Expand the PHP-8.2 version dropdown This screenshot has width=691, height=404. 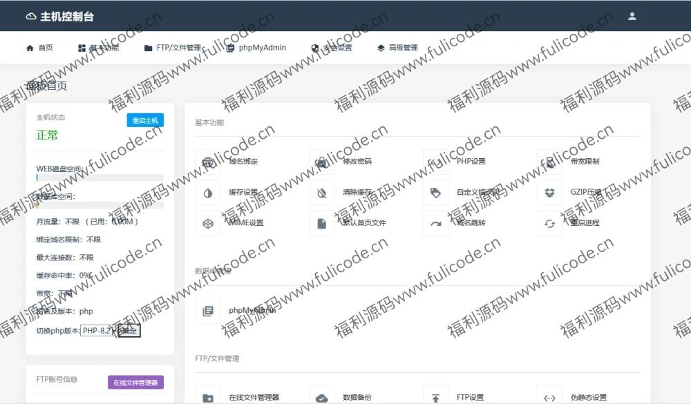point(100,331)
